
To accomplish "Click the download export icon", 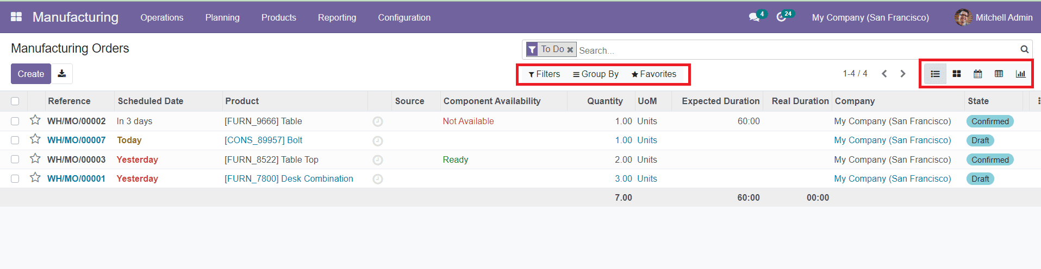I will (62, 74).
